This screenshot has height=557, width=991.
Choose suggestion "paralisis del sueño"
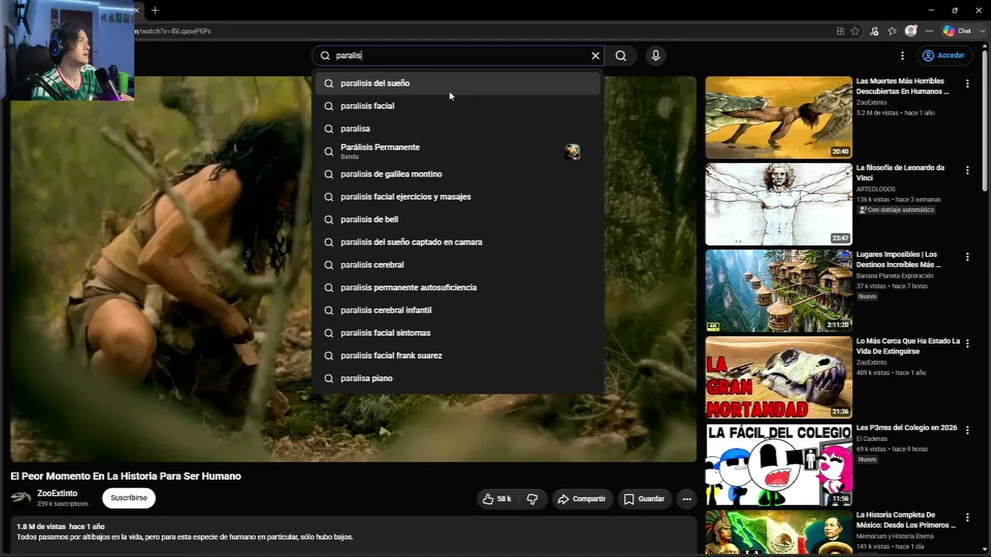click(x=458, y=84)
